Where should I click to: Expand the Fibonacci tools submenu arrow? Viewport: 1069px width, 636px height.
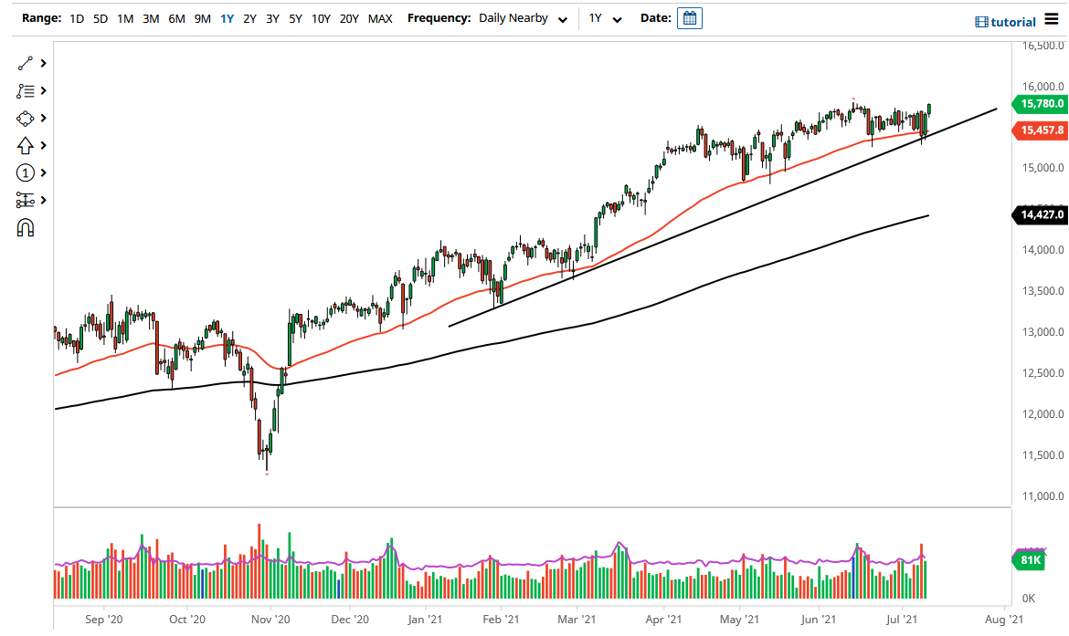[44, 90]
